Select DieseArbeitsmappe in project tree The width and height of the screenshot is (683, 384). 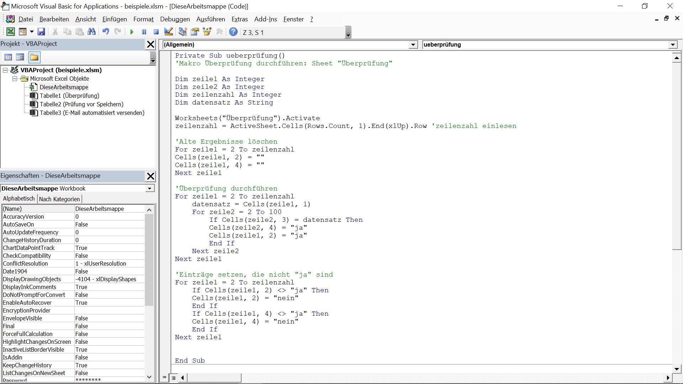coord(64,87)
